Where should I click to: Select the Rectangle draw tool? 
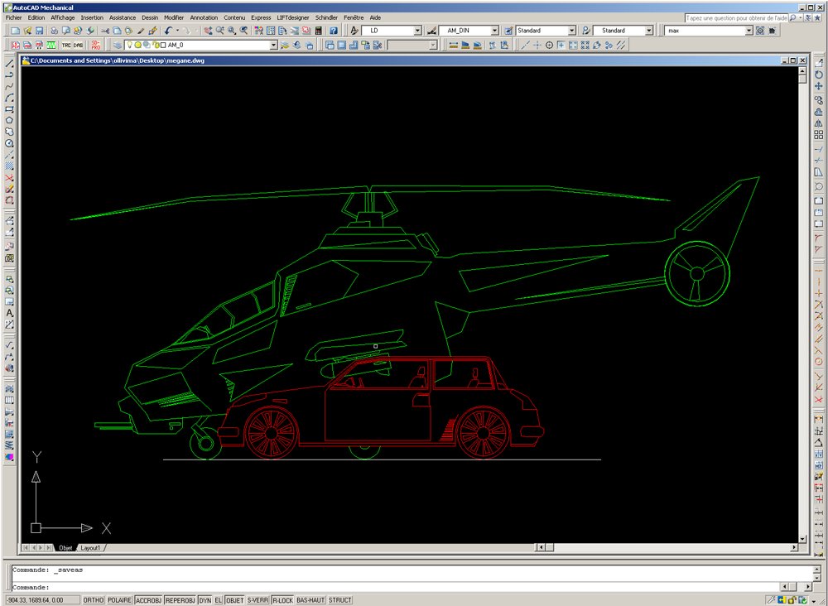click(x=9, y=109)
